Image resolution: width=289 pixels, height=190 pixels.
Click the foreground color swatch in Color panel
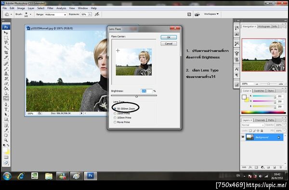click(244, 97)
